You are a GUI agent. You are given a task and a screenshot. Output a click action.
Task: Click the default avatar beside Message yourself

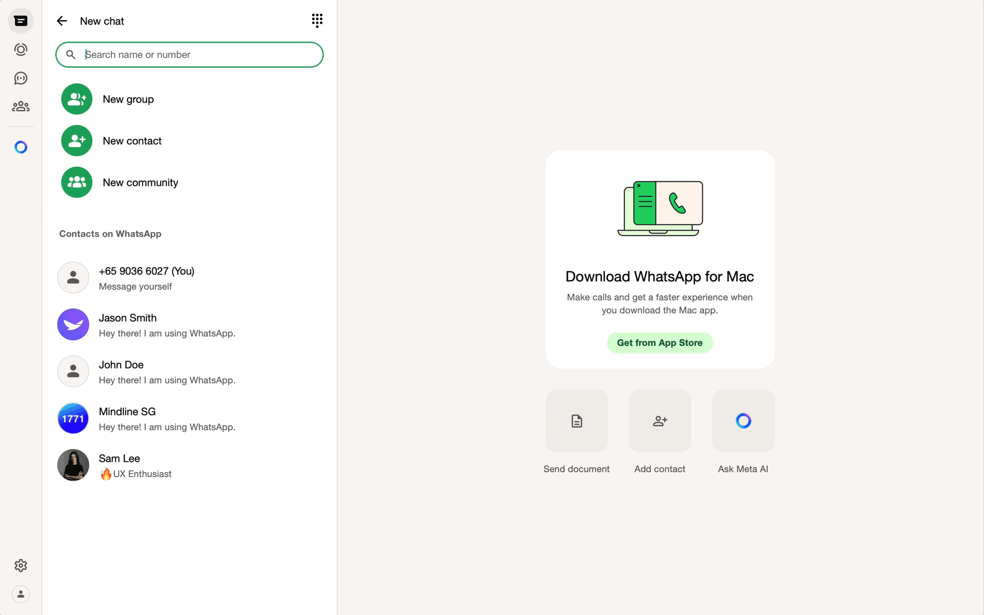pyautogui.click(x=73, y=278)
